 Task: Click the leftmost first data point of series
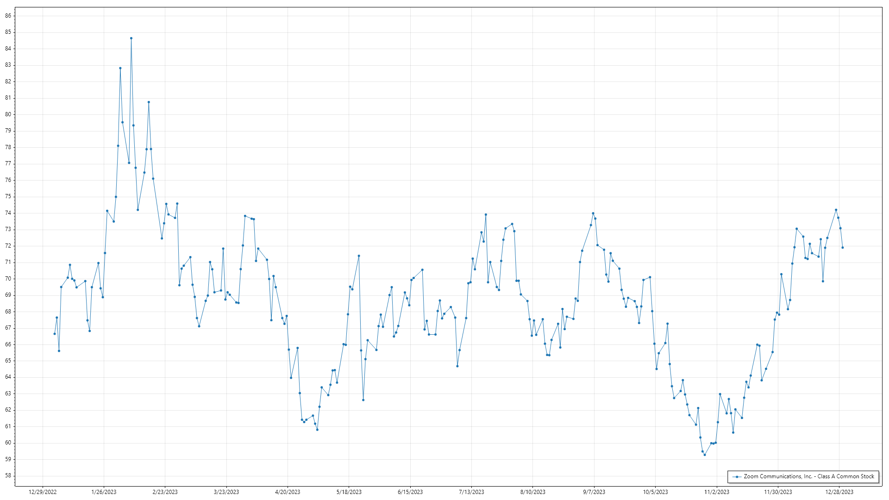tap(55, 334)
